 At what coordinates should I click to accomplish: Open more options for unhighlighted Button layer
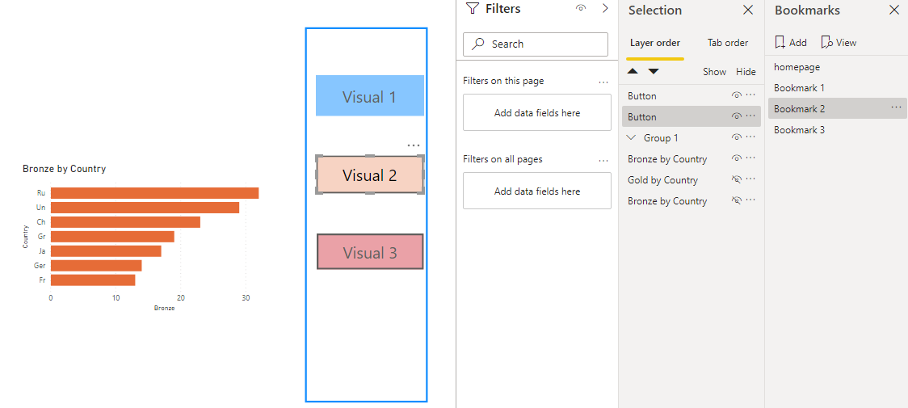tap(750, 95)
